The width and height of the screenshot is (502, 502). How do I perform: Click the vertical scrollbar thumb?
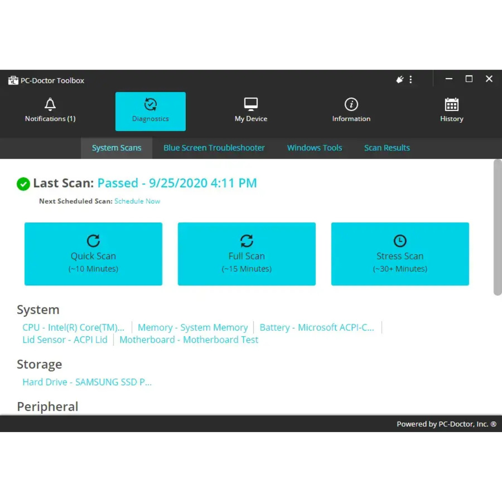click(x=498, y=227)
